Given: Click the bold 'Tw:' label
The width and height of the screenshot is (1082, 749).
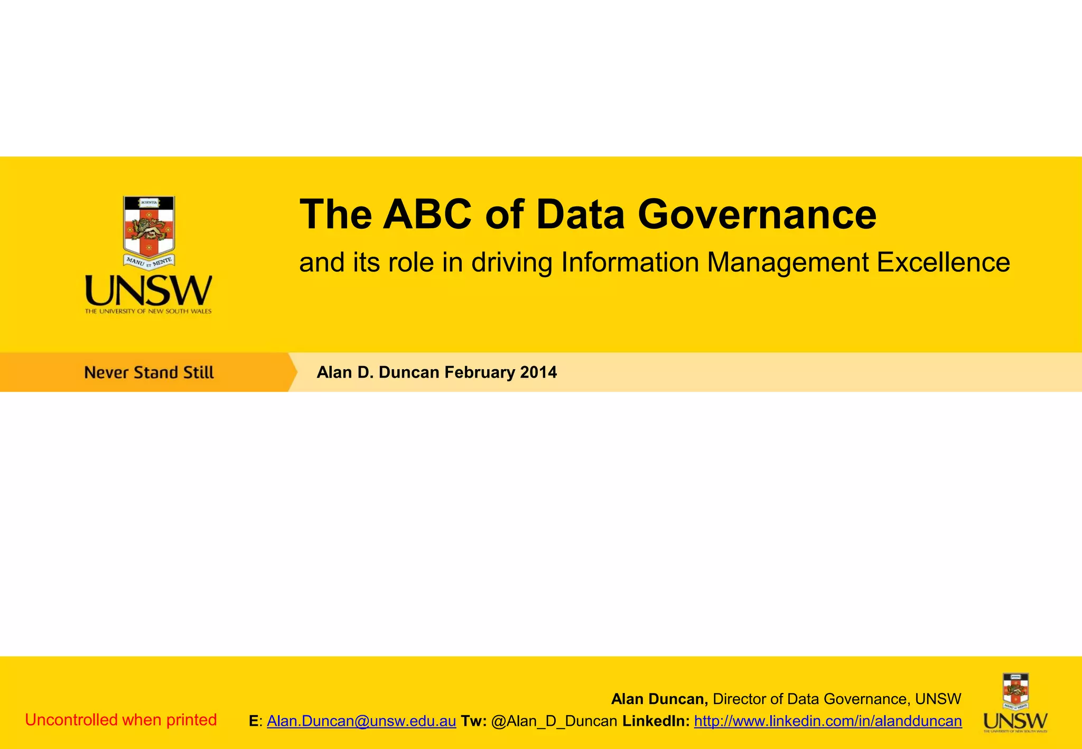Looking at the screenshot, I should 473,721.
